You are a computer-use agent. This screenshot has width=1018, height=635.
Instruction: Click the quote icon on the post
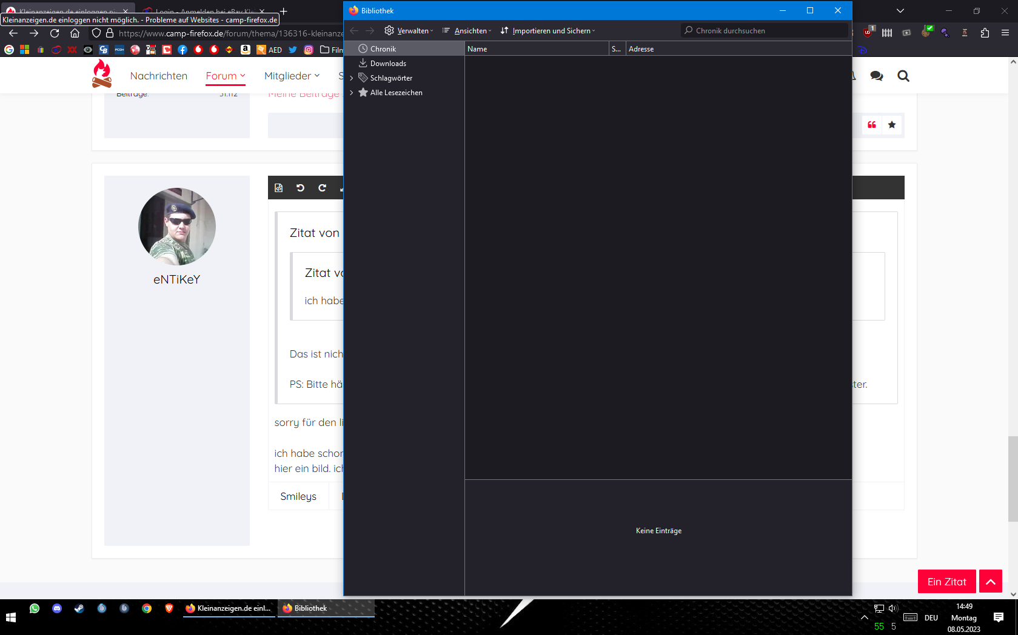pyautogui.click(x=872, y=125)
